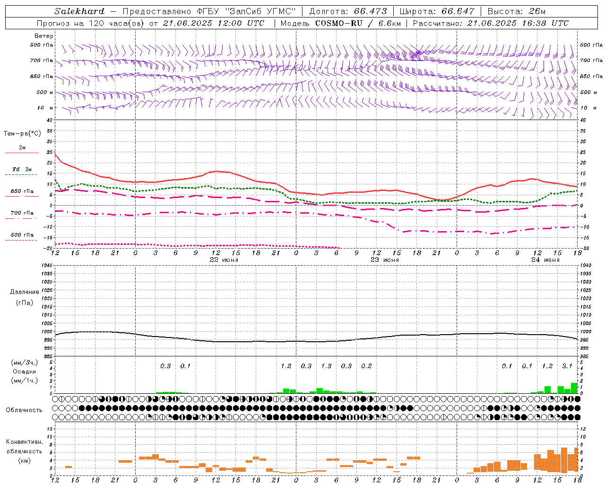This screenshot has height=484, width=605.
Task: Click the 'Рассчитано: 21.06.2025 16:38 UTC' timestamp
Action: coord(491,23)
